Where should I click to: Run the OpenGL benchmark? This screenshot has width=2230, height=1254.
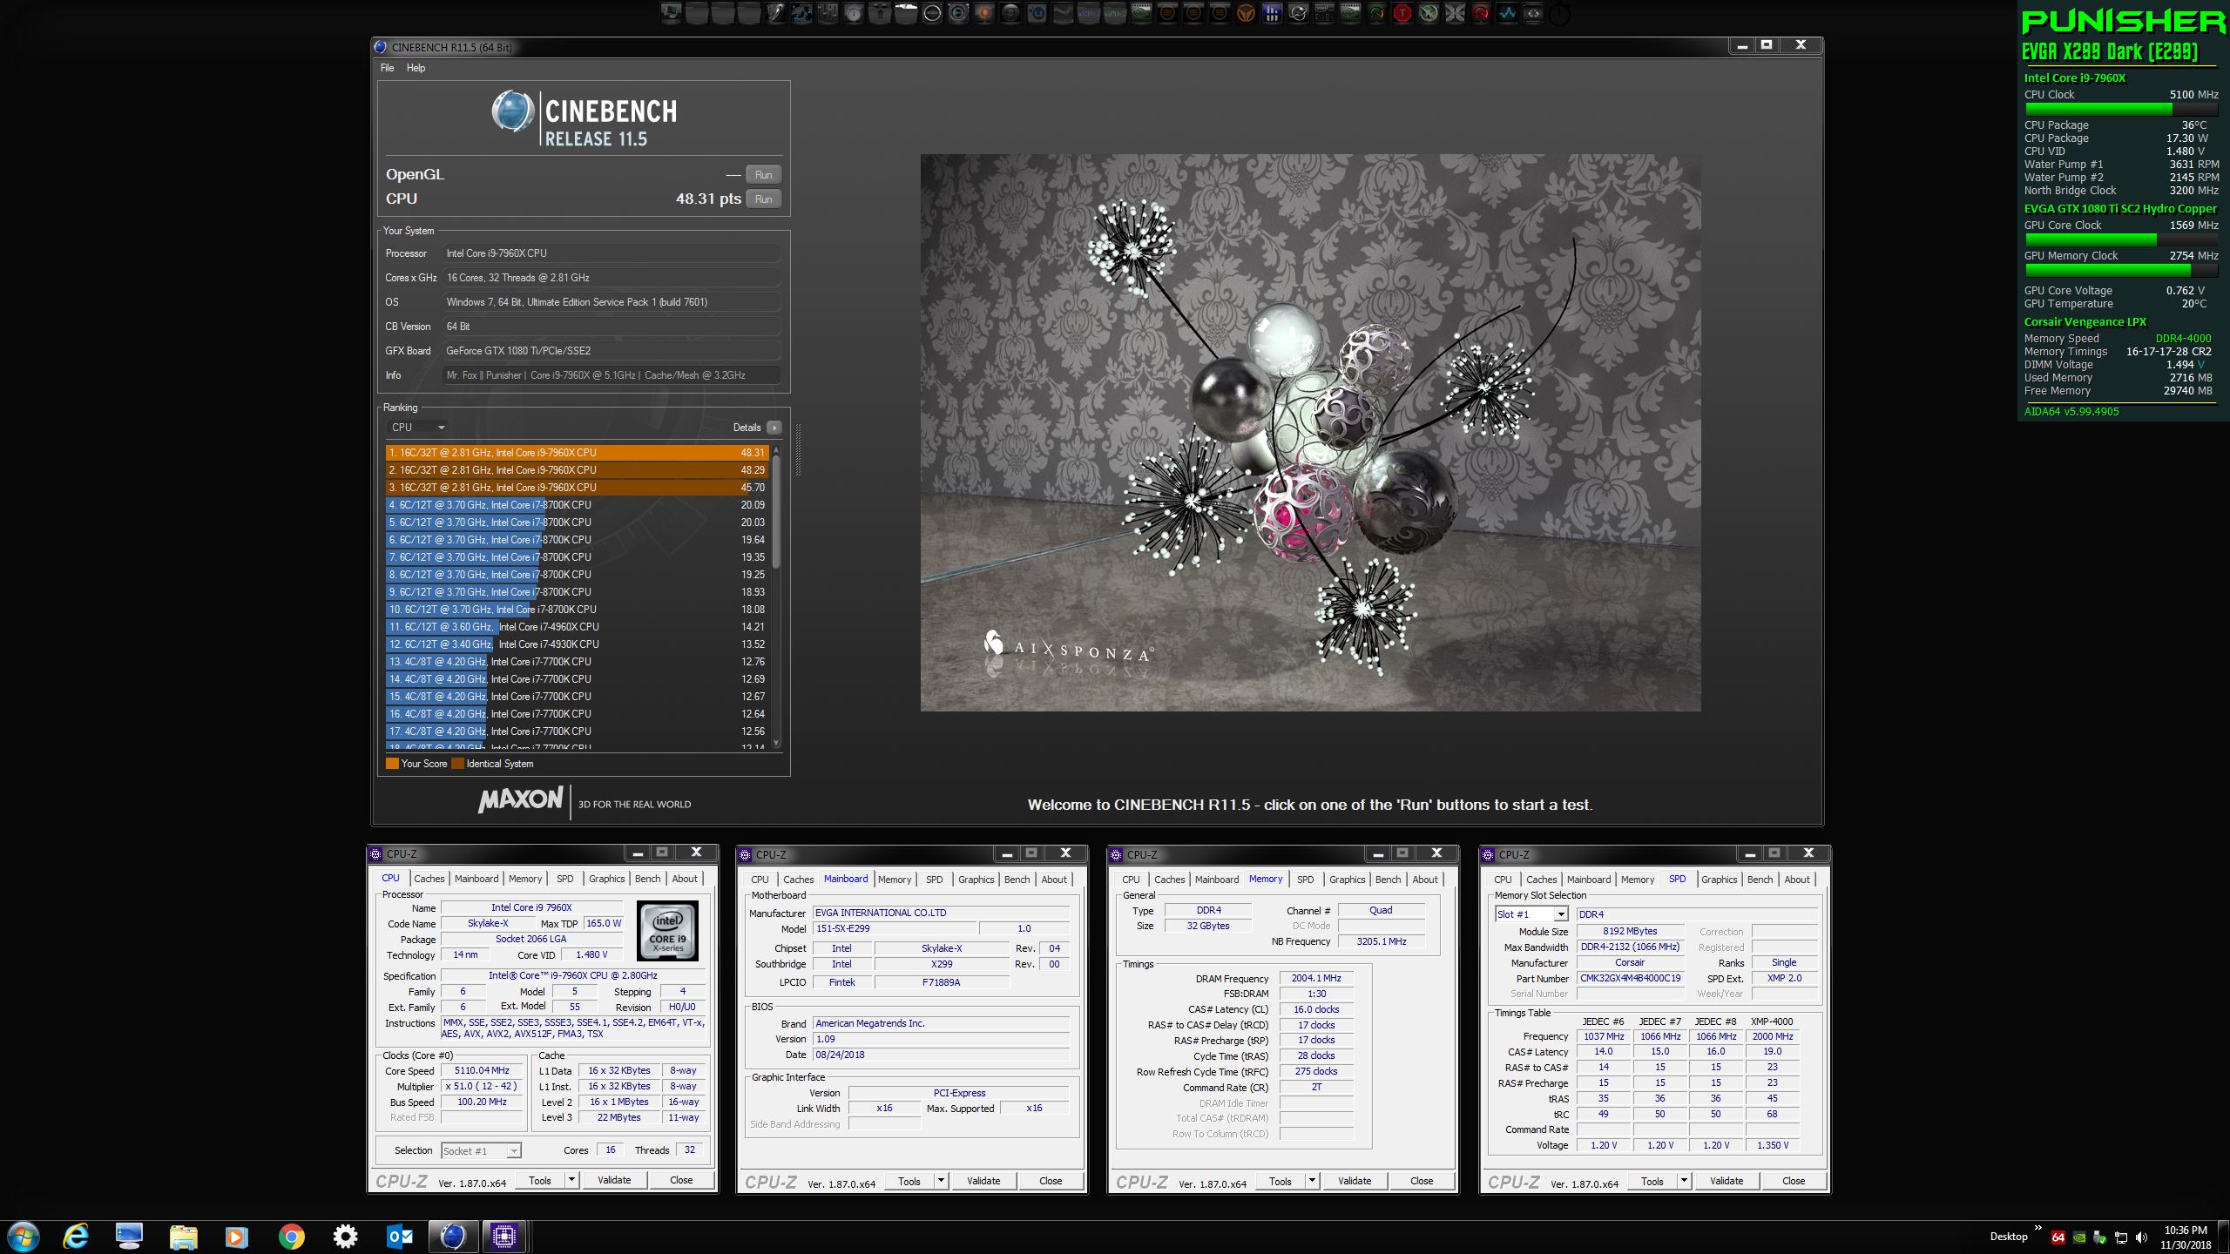[x=763, y=175]
